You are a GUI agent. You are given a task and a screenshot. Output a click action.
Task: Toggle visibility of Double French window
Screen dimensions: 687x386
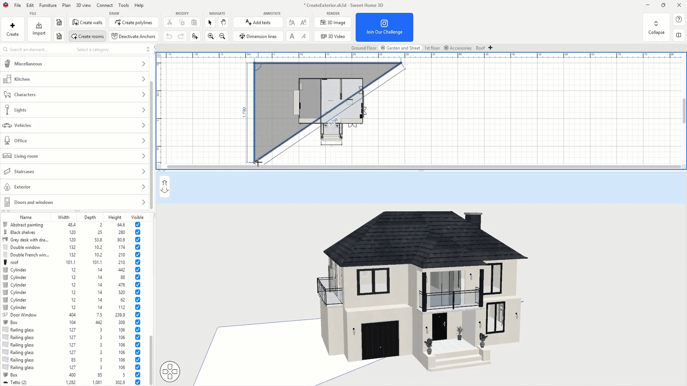pyautogui.click(x=138, y=255)
